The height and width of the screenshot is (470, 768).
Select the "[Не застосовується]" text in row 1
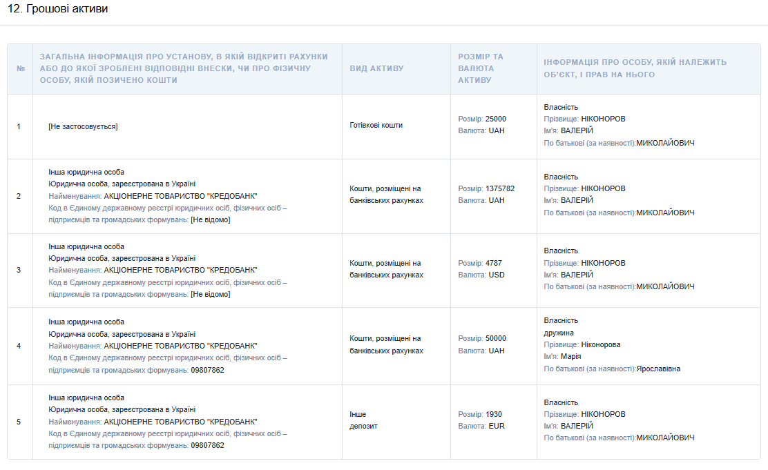(83, 126)
